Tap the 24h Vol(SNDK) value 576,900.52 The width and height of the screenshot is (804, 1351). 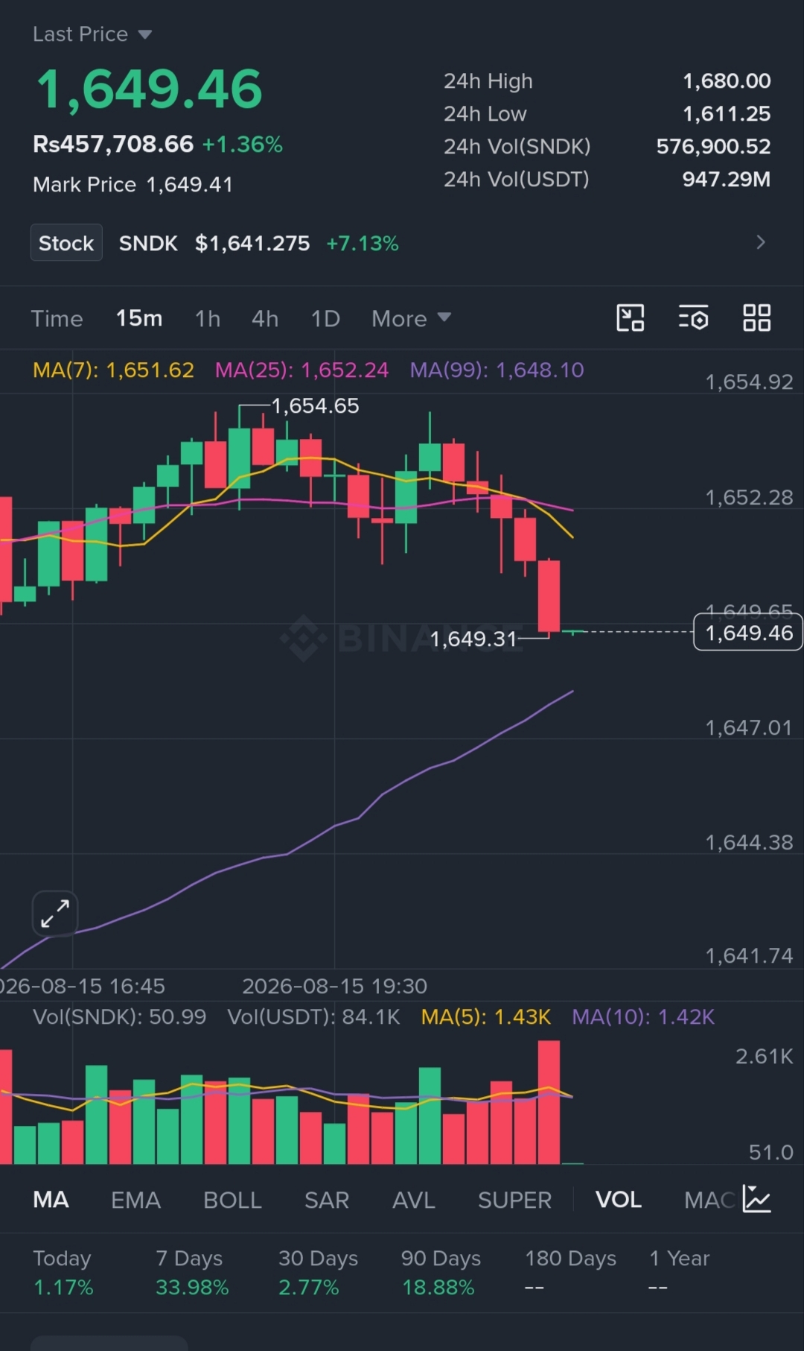[713, 147]
